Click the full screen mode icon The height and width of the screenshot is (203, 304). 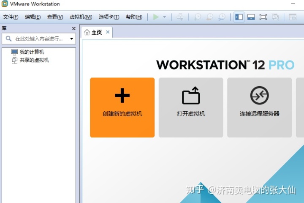point(263,17)
